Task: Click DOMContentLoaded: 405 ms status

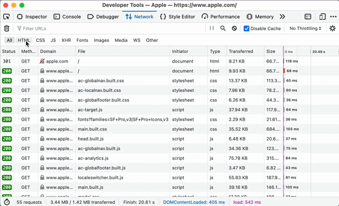Action: (x=194, y=202)
